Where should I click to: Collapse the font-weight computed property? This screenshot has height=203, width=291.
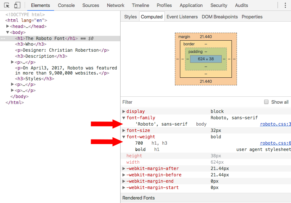pos(124,137)
